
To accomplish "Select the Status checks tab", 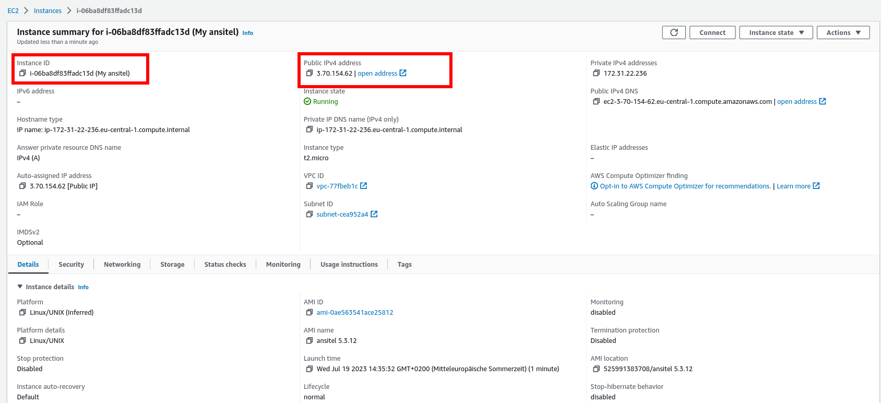I will [x=225, y=265].
